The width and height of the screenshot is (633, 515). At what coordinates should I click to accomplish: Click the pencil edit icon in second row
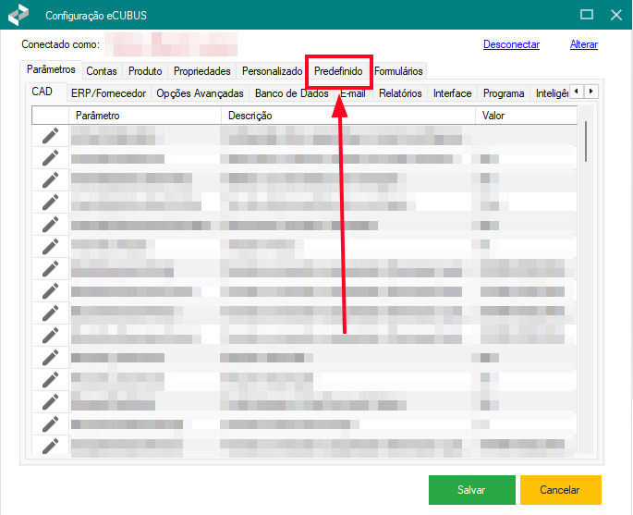(x=50, y=158)
